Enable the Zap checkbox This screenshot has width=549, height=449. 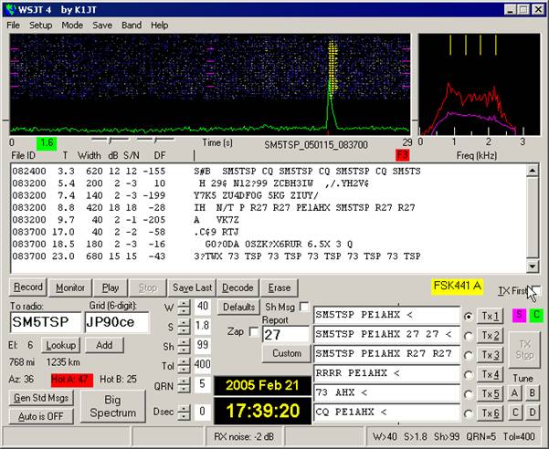click(x=253, y=331)
